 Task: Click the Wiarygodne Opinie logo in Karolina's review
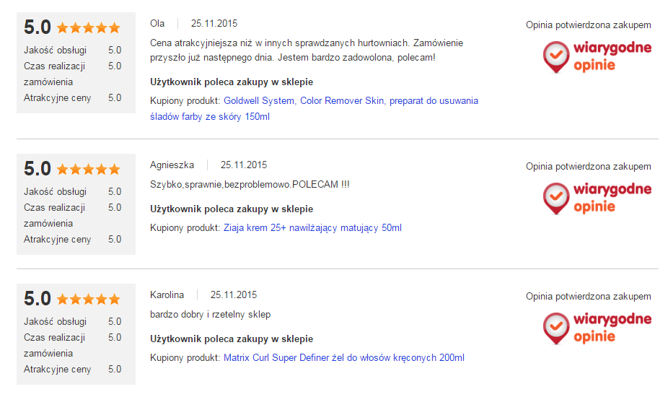pos(597,328)
